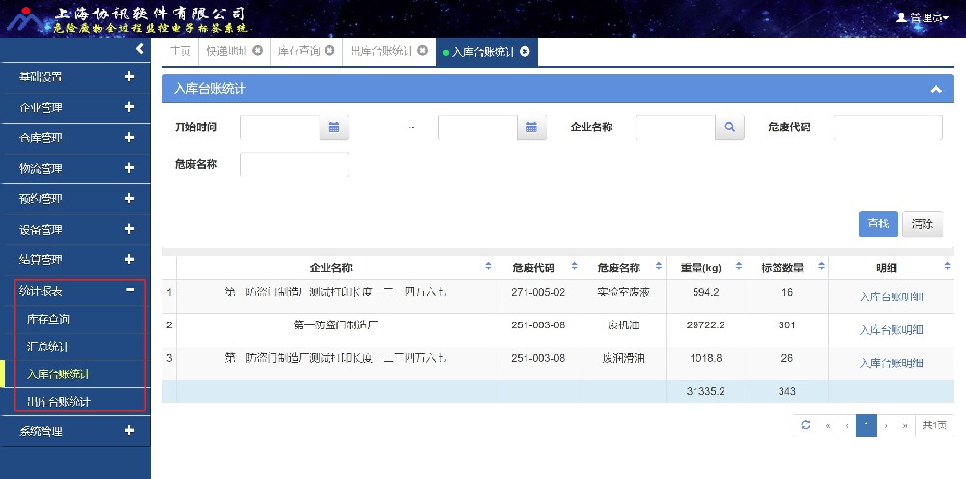Screen dimensions: 966x479
Task: Click the blue 查找 search button
Action: tap(878, 224)
